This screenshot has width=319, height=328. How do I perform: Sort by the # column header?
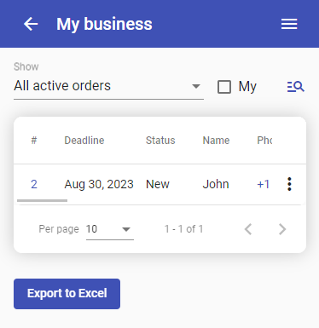pos(34,141)
